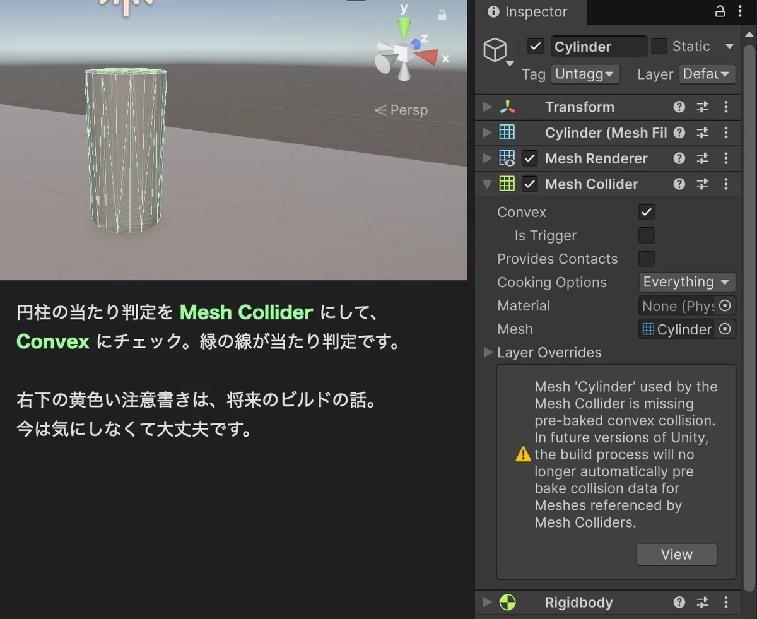Disable the Mesh Renderer checkbox
Viewport: 757px width, 619px height.
pos(530,158)
